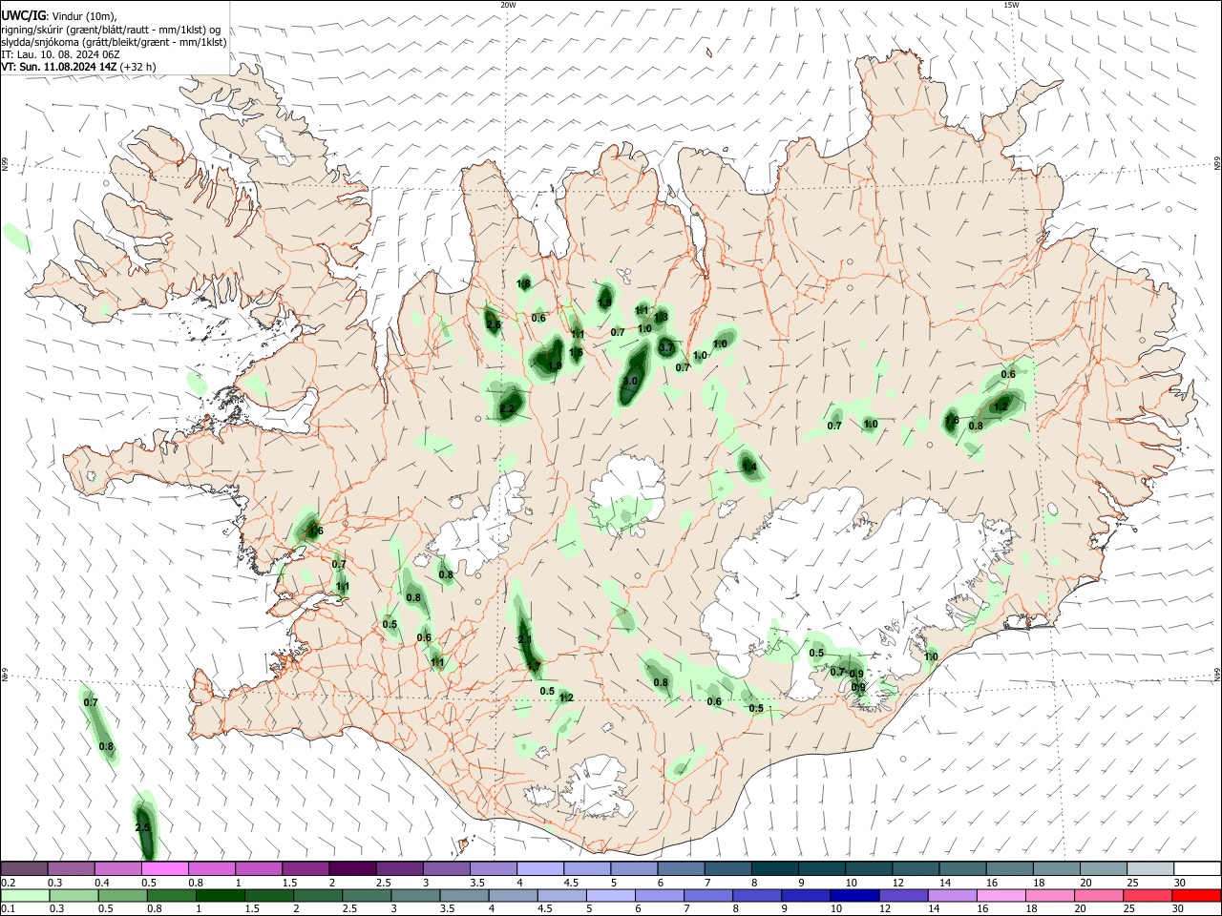1222x916 pixels.
Task: Select the dark blue 10 swatch in lower legend row
Action: (853, 896)
